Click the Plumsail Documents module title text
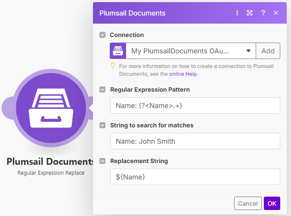Image resolution: width=291 pixels, height=216 pixels. (50, 161)
